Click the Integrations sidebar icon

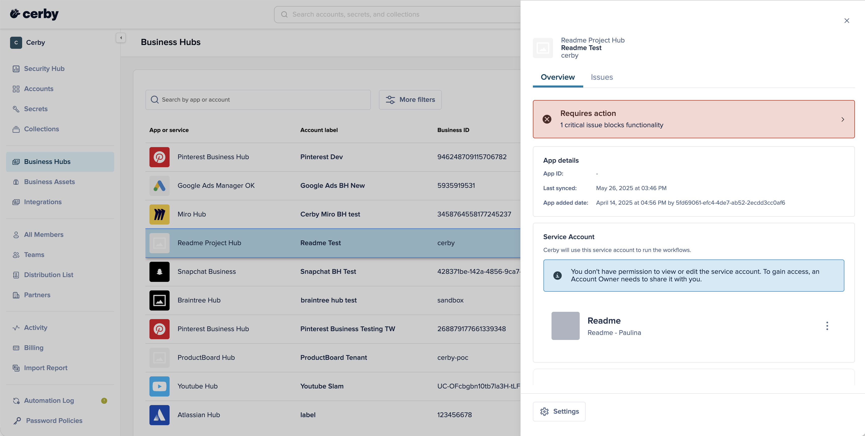click(x=16, y=202)
